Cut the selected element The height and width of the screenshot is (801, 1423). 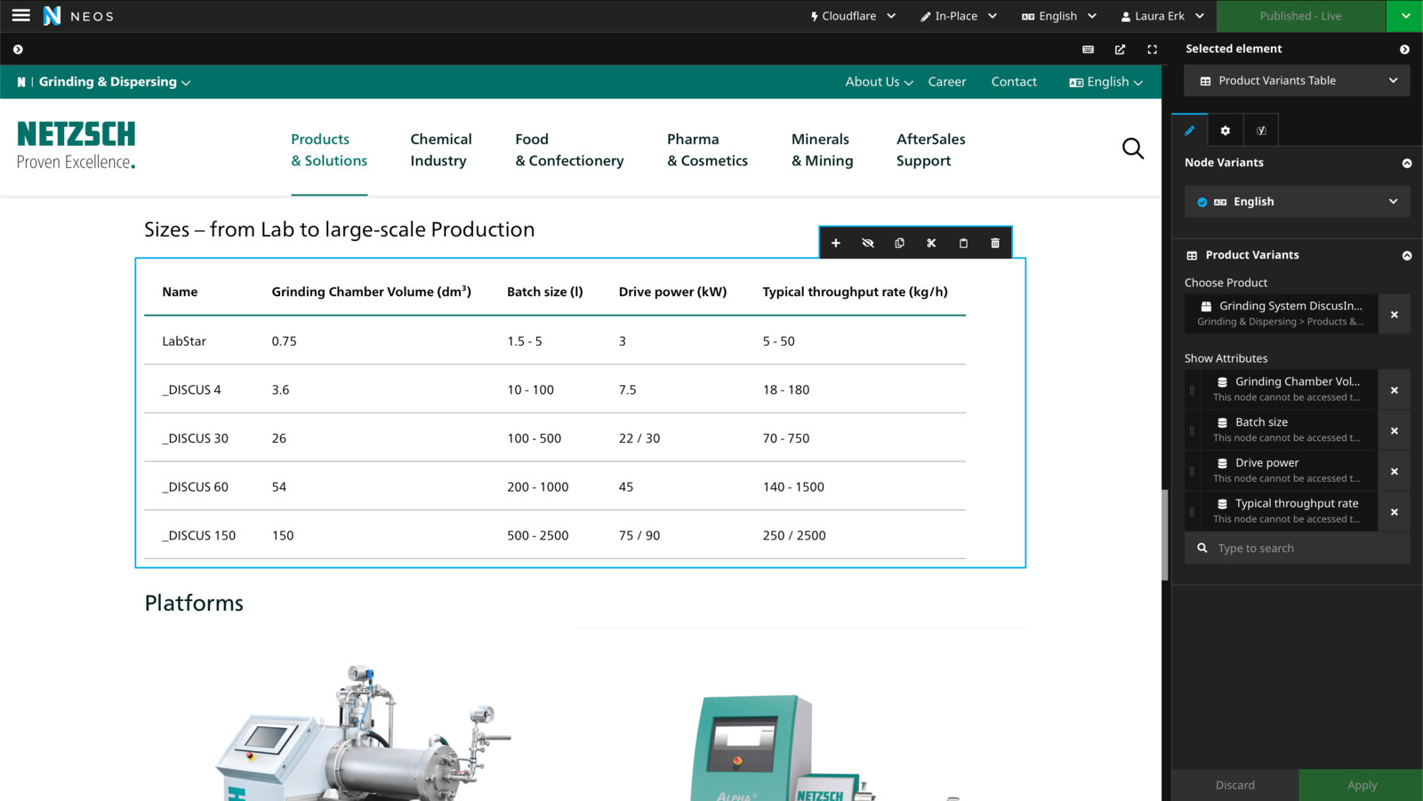coord(931,243)
